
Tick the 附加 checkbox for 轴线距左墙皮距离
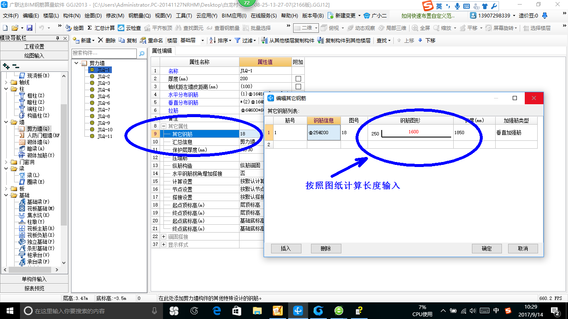pyautogui.click(x=298, y=86)
